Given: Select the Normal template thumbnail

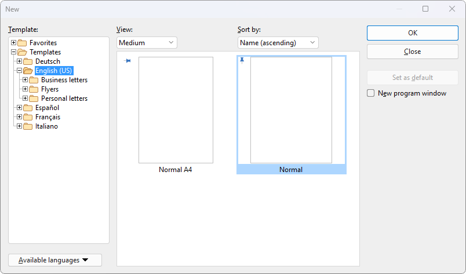Looking at the screenshot, I should click(x=291, y=110).
